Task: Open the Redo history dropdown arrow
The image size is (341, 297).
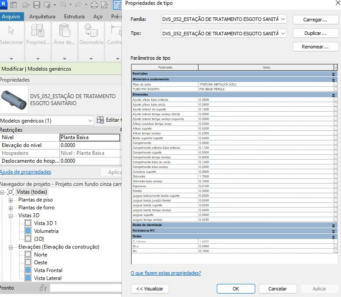Action: (x=86, y=4)
